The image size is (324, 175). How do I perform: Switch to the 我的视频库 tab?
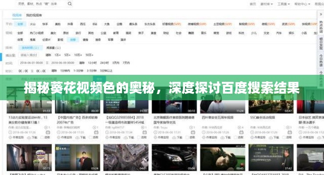click(34, 15)
